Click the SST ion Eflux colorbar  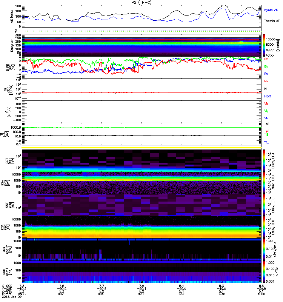[264, 161]
